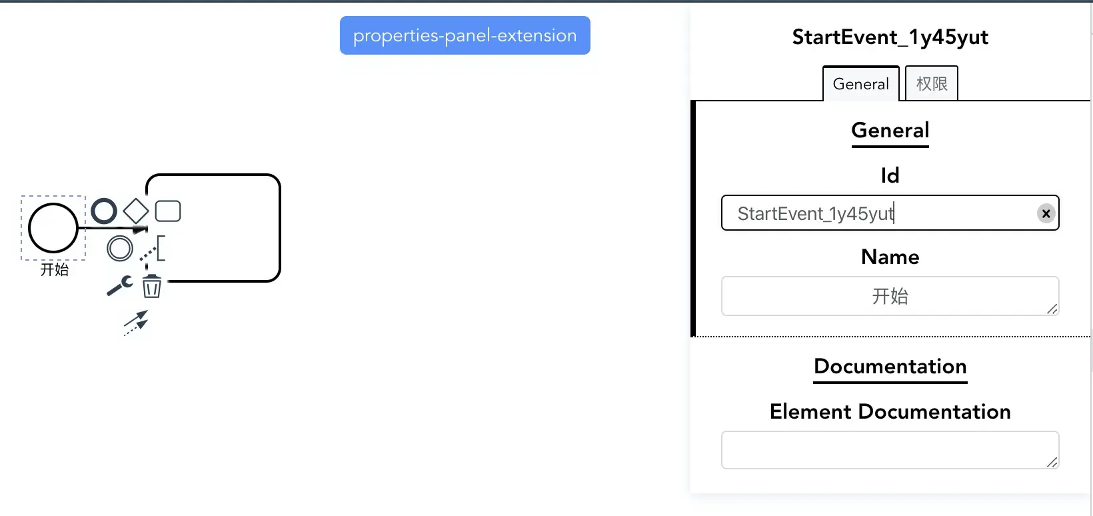The width and height of the screenshot is (1093, 516).
Task: Focus the Id input field
Action: 880,213
